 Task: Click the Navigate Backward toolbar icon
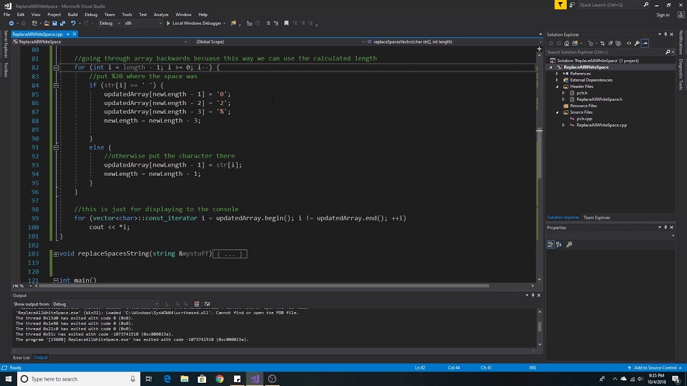coord(11,23)
